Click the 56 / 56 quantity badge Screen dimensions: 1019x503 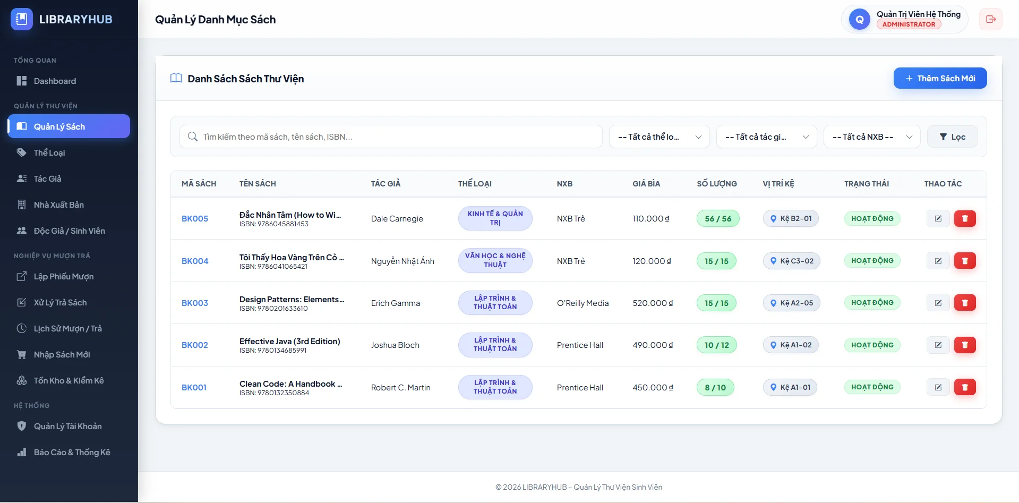point(718,218)
